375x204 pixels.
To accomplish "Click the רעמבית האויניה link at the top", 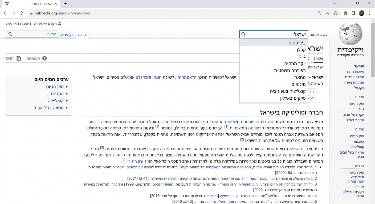I will tap(18, 24).
